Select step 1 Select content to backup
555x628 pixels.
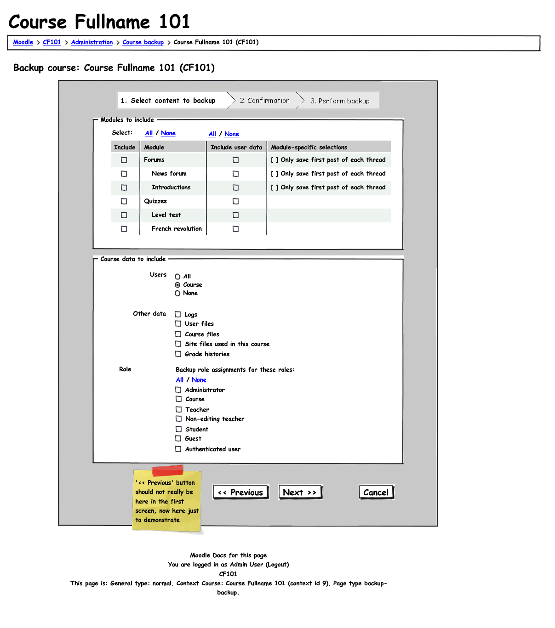pyautogui.click(x=172, y=100)
